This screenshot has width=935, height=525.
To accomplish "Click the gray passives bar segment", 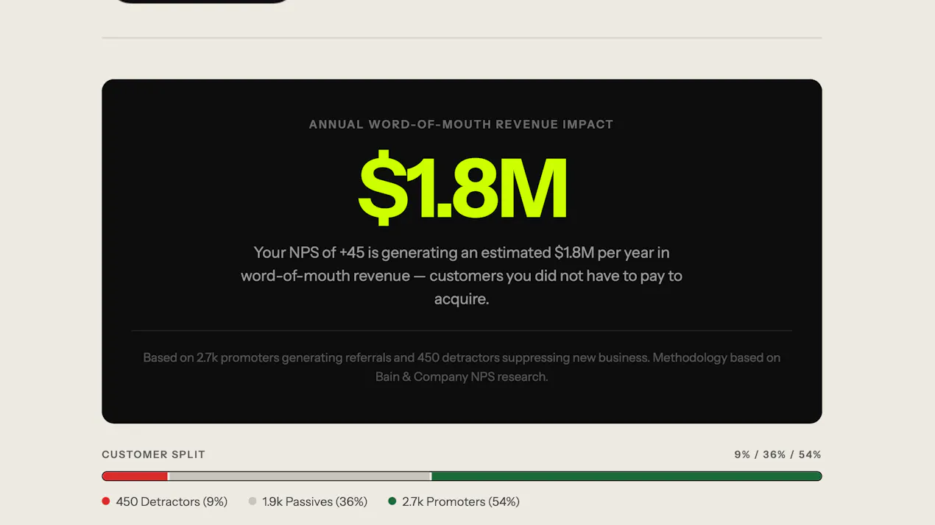I will pos(300,476).
